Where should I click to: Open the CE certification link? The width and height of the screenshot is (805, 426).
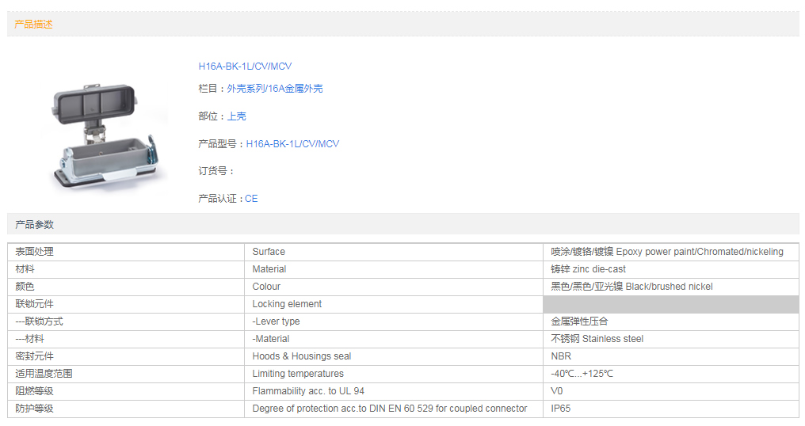click(x=251, y=199)
